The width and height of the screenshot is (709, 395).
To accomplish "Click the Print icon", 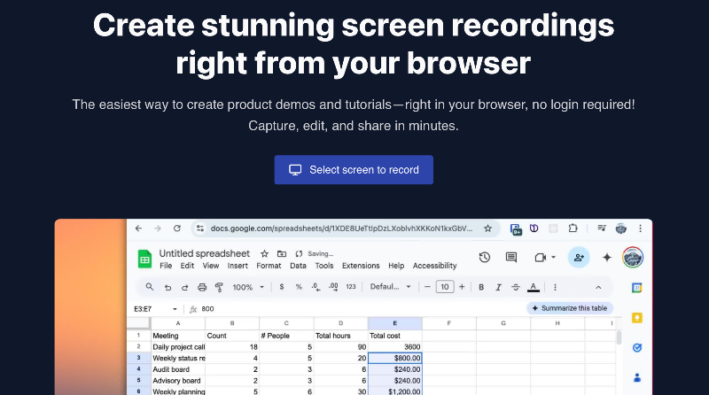I will pyautogui.click(x=202, y=288).
